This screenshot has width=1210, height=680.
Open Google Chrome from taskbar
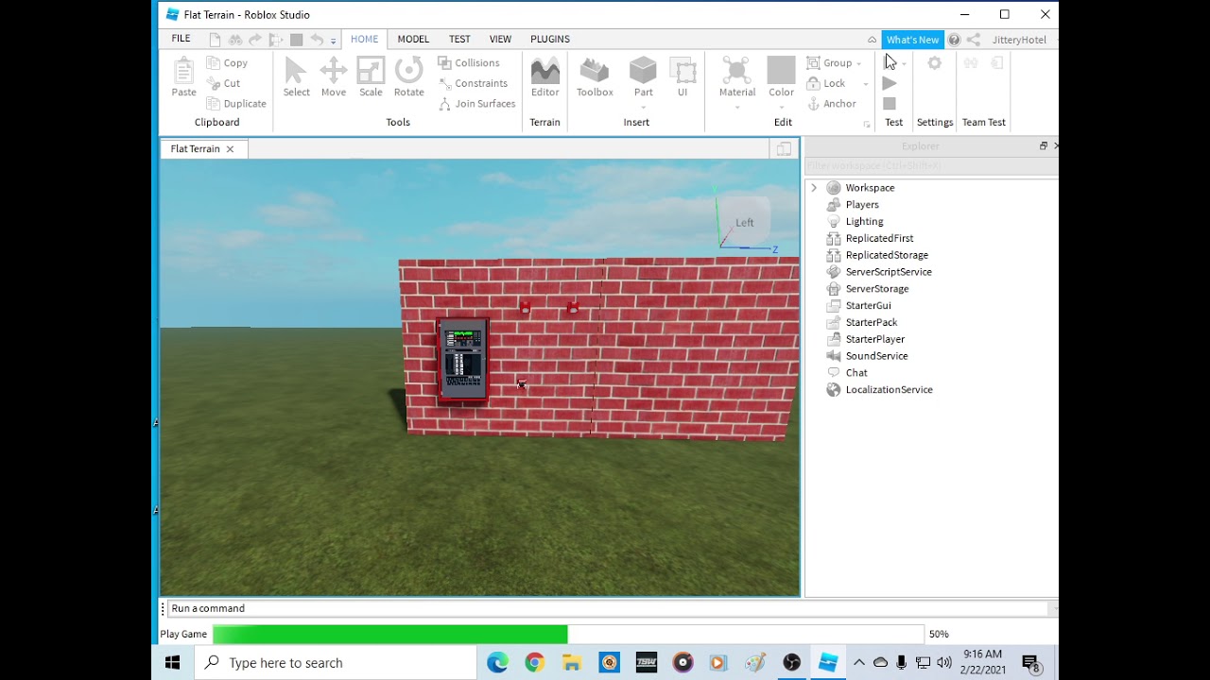pyautogui.click(x=534, y=663)
